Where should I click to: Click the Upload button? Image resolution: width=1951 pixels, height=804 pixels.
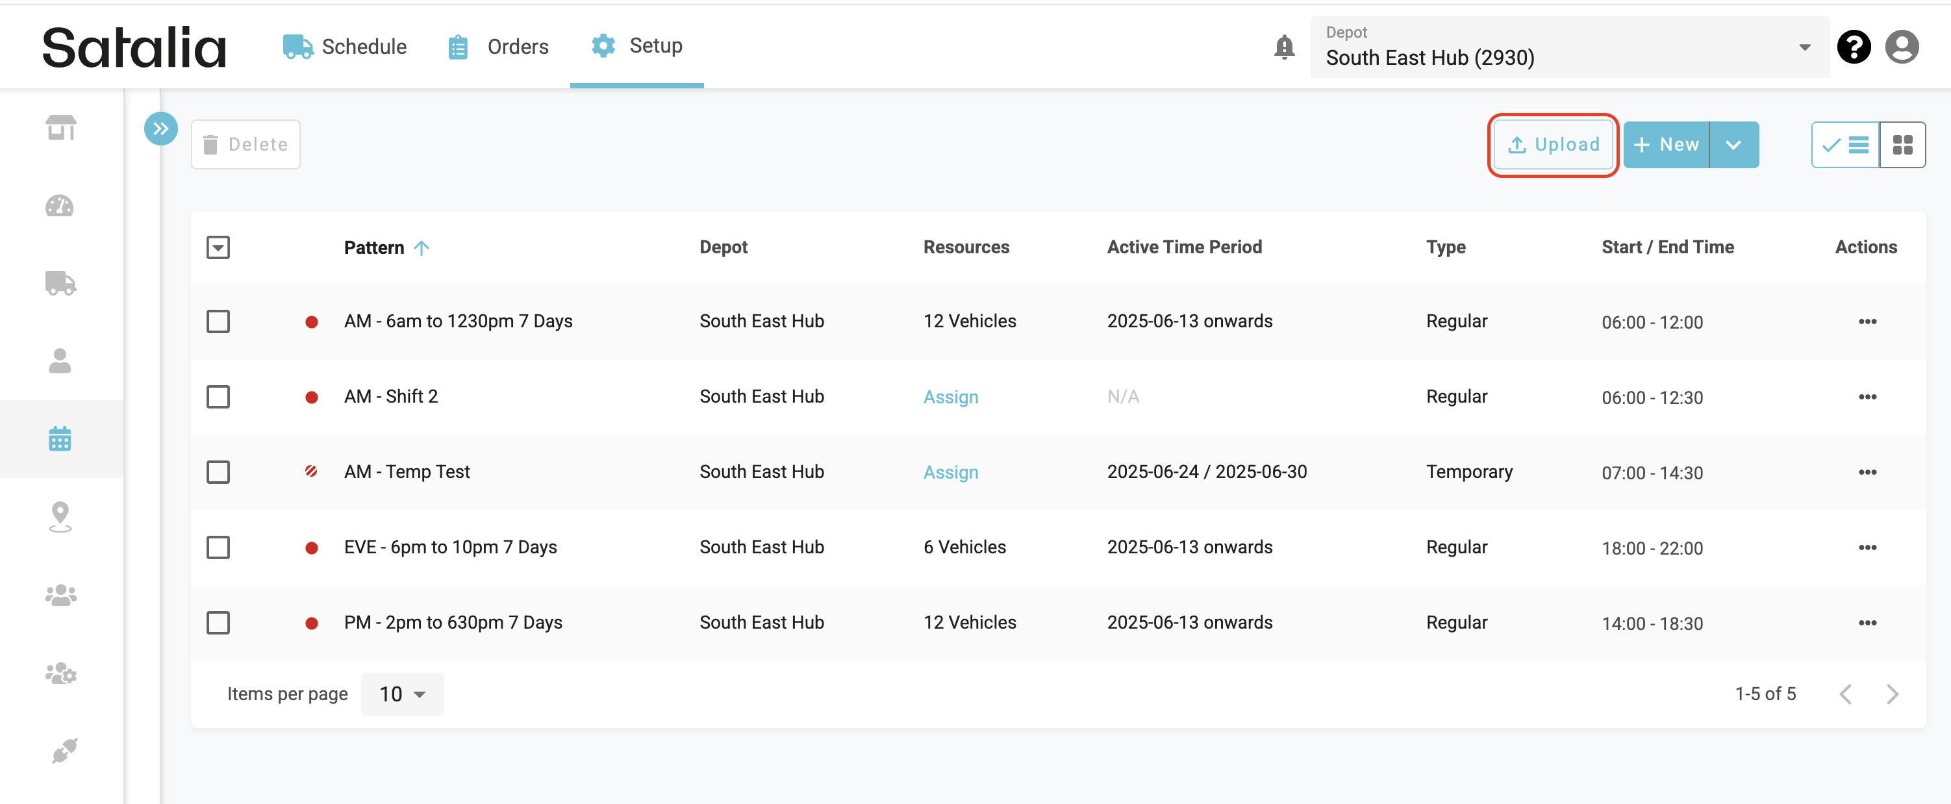tap(1553, 145)
